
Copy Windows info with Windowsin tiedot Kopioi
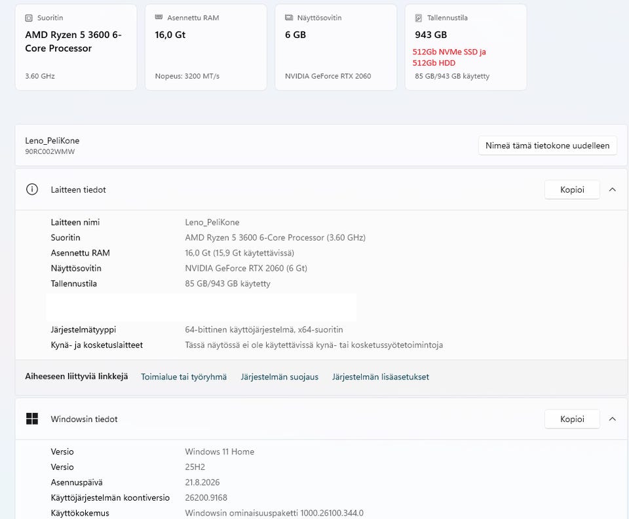tap(572, 419)
